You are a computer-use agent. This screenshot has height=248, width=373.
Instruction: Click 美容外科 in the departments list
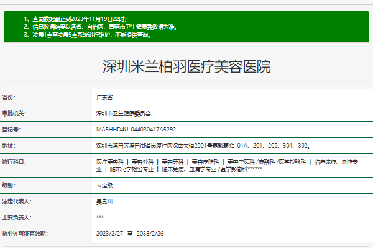142,162
